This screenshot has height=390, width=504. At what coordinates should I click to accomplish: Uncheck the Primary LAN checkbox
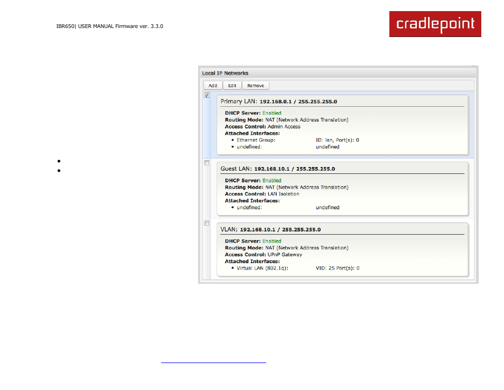[207, 96]
